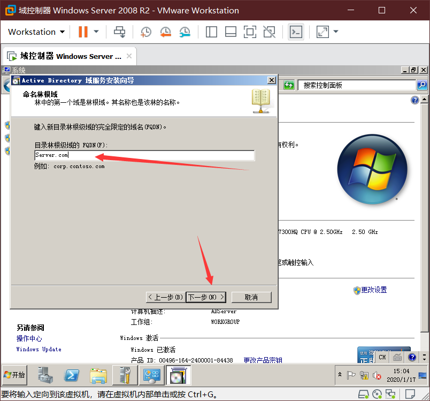Click the language bar help icon
This screenshot has height=401, width=430.
tap(412, 357)
